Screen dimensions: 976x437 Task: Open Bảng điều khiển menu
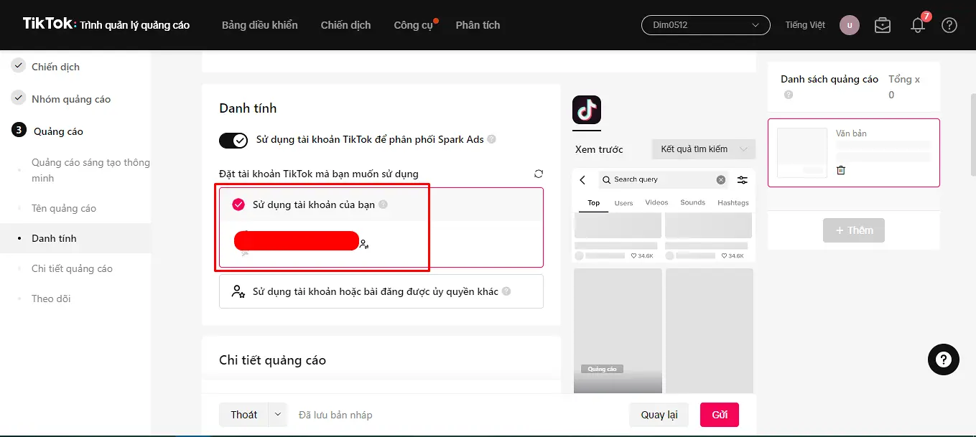(x=260, y=25)
